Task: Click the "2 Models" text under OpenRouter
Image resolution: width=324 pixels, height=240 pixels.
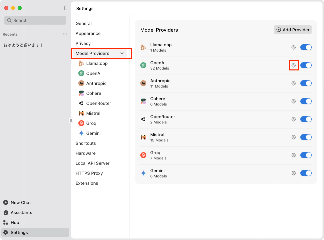Action: coord(158,122)
